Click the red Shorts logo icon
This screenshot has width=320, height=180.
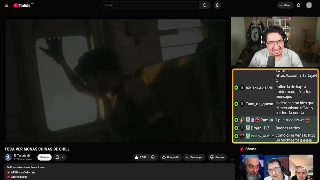(242, 149)
